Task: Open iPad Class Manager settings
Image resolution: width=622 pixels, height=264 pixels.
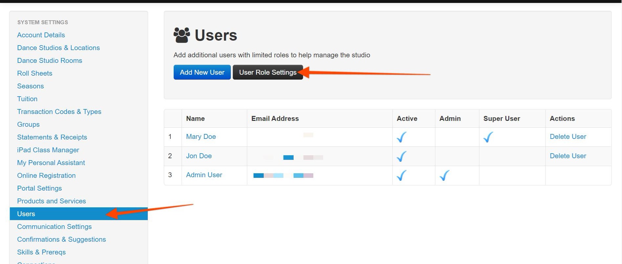Action: point(48,150)
